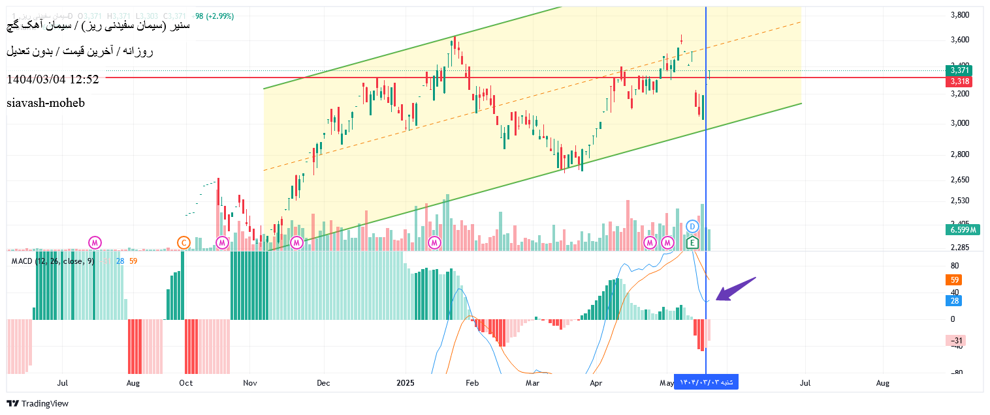Click the 1404/03/04 12:52 timestamp text
This screenshot has height=415, width=990.
pos(53,79)
